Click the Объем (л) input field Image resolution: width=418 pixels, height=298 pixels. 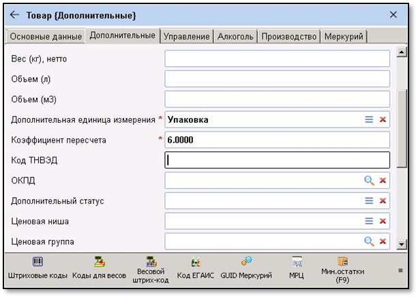tap(277, 78)
